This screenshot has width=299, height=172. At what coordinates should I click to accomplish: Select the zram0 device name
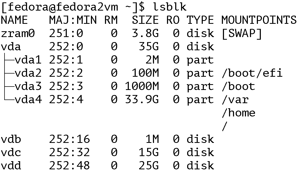point(18,34)
